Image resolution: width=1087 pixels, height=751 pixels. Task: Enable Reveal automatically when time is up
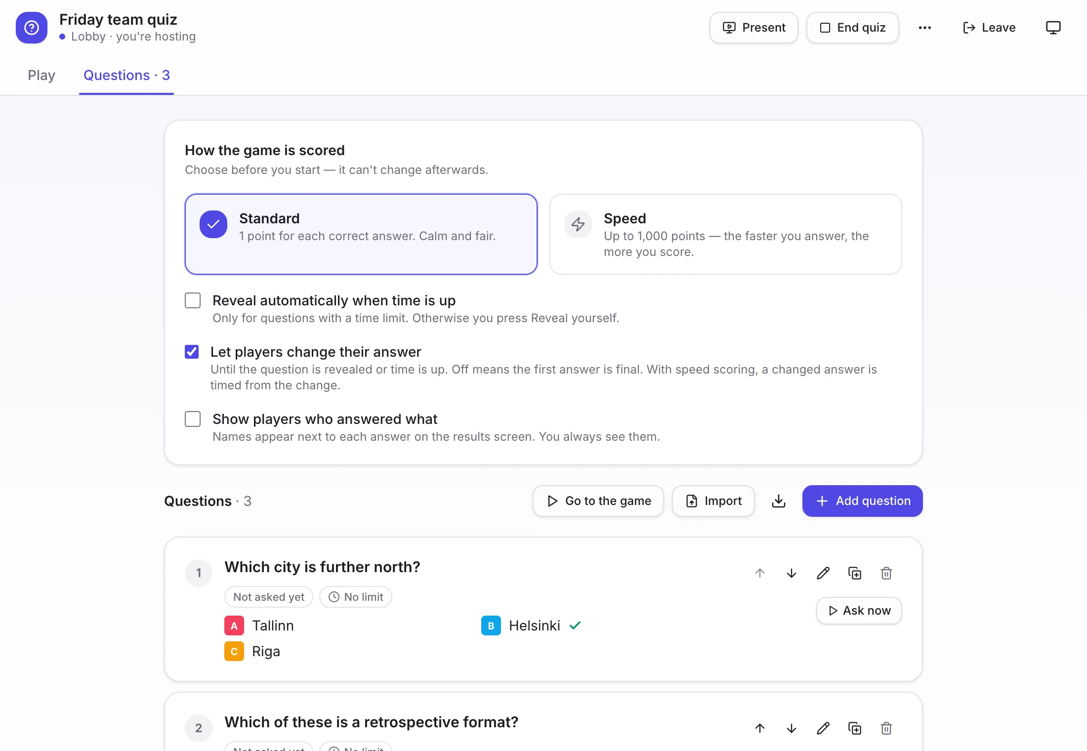point(193,300)
